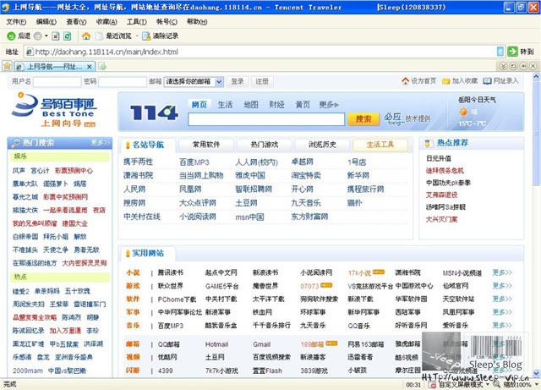Viewport: 541px width, 390px height.
Task: Open the Home page icon
Action: point(86,36)
